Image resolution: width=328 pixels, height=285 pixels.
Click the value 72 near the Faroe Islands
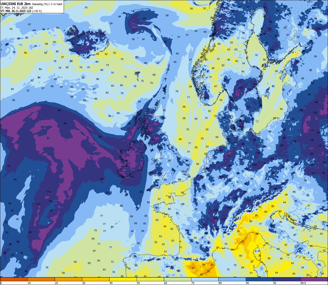[142, 81]
